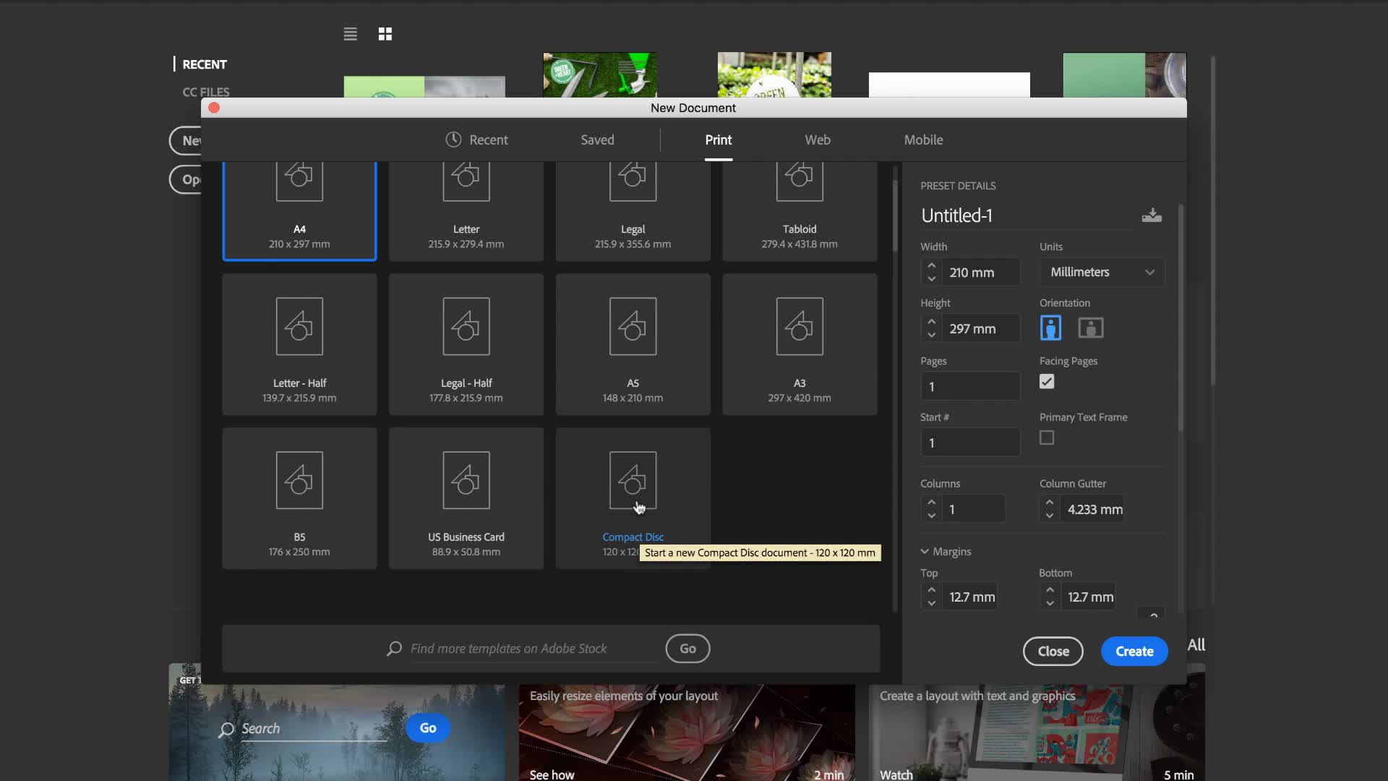Click the save preset download icon

coord(1152,215)
